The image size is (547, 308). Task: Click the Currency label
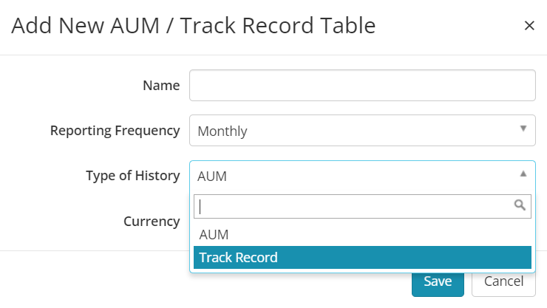coord(152,222)
